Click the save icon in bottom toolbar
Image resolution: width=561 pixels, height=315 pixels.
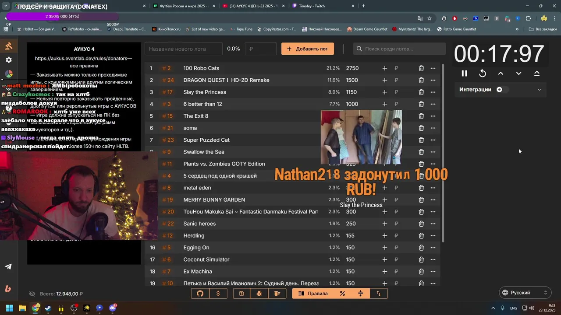[241, 294]
